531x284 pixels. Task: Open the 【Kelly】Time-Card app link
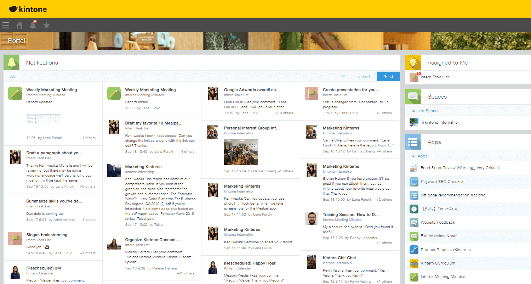440,208
